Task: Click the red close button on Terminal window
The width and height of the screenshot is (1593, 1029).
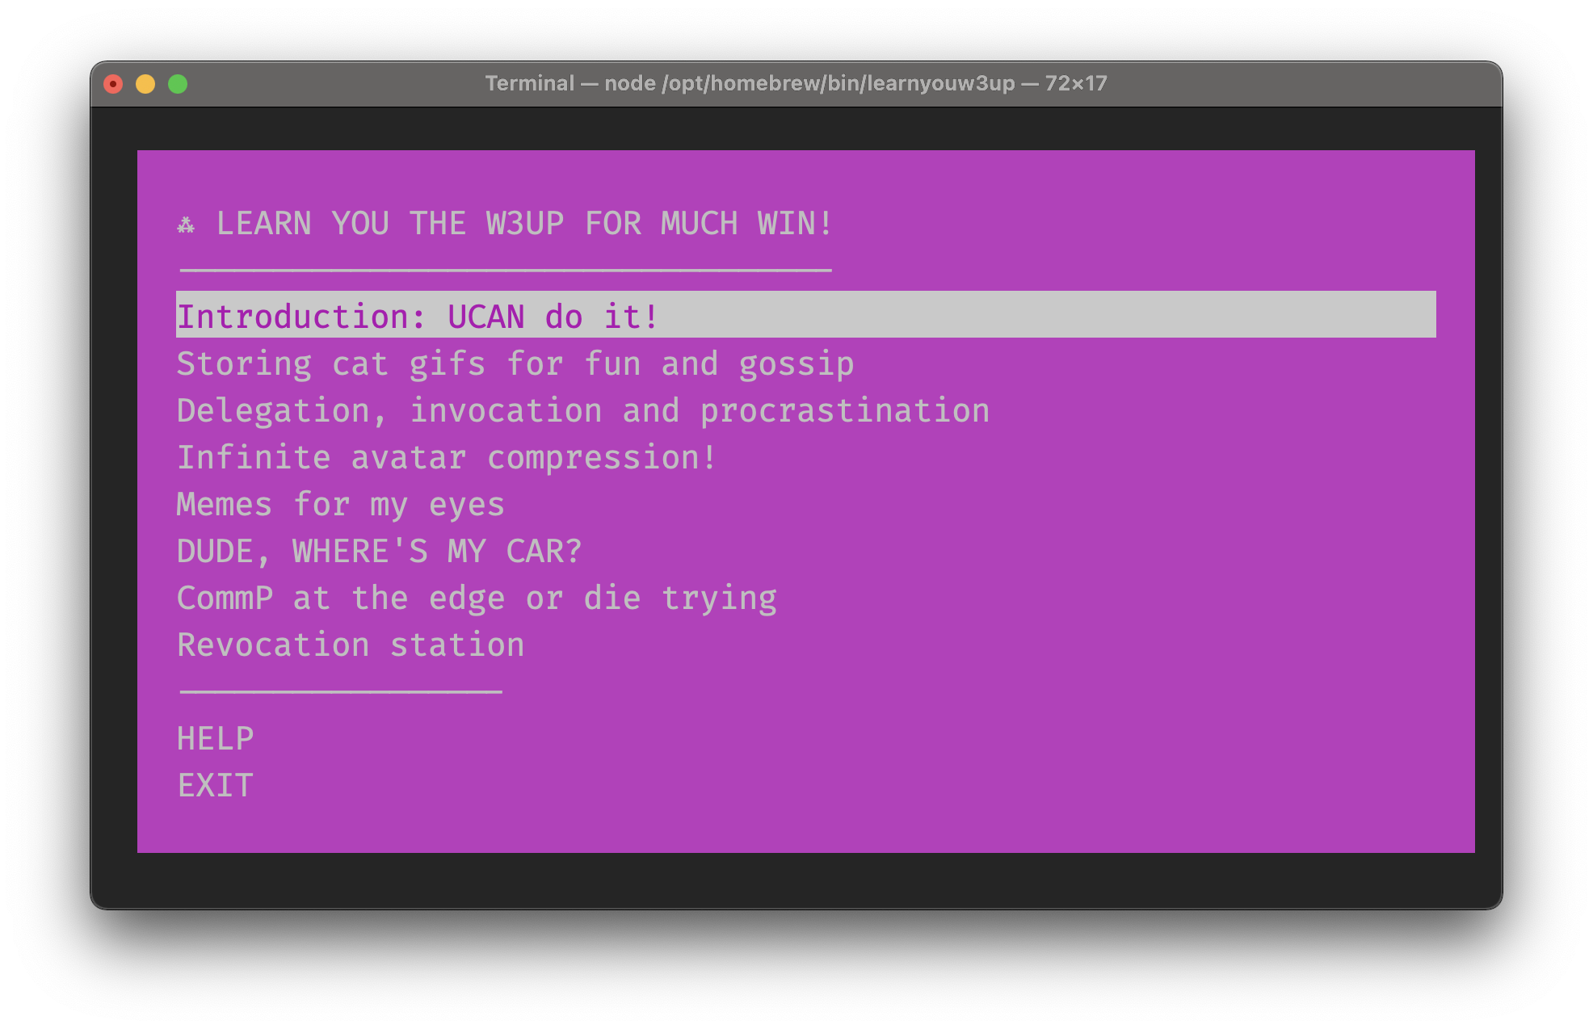Action: 113,83
